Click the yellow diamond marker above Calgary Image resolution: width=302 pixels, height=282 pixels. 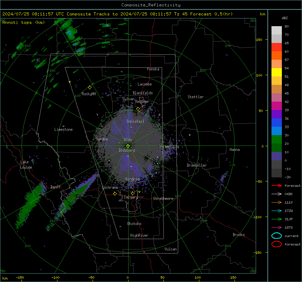133,193
